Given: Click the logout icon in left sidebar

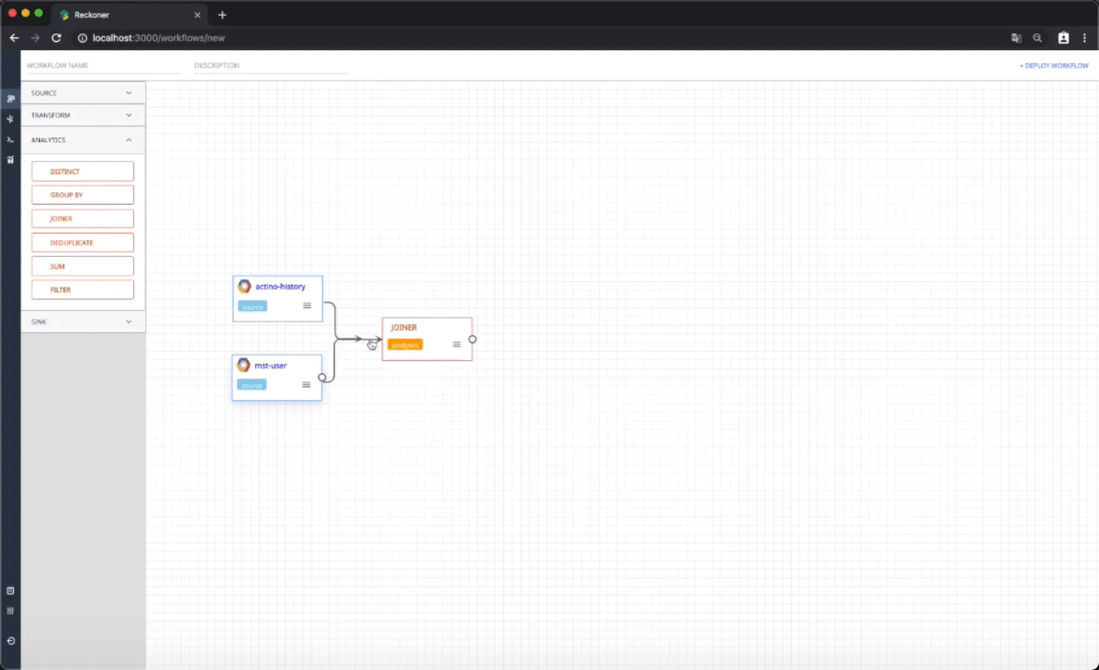Looking at the screenshot, I should click(11, 641).
